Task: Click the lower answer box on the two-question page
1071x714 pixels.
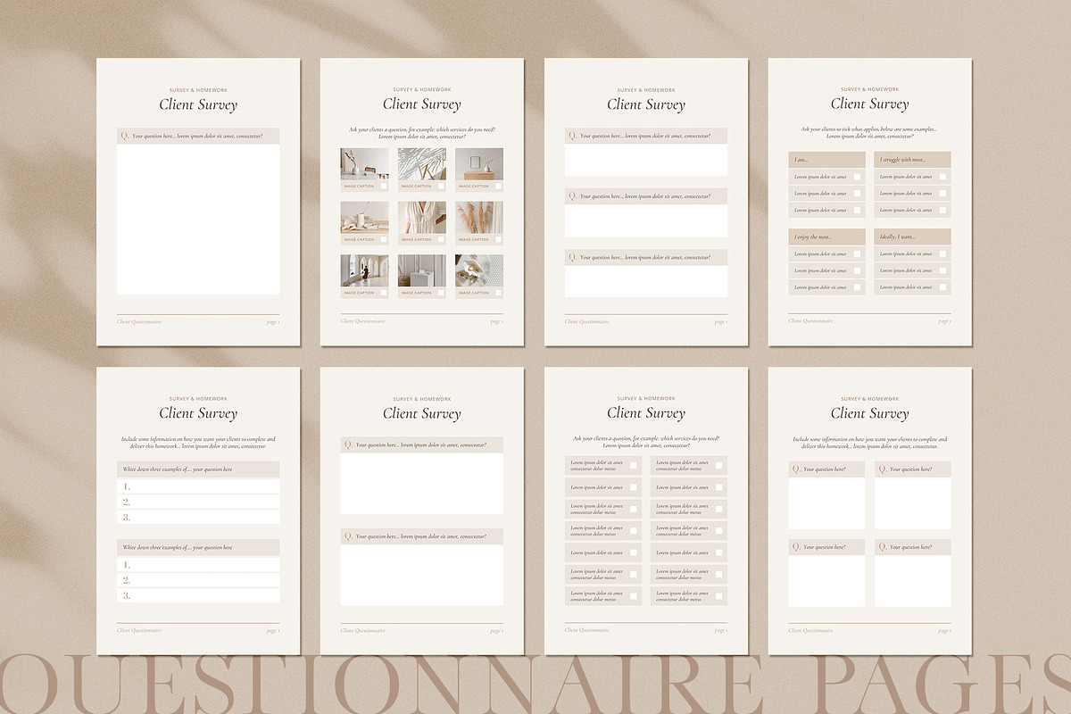Action: pos(422,575)
